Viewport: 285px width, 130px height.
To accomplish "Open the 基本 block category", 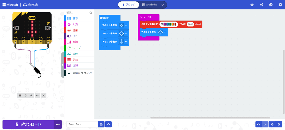I will point(79,18).
